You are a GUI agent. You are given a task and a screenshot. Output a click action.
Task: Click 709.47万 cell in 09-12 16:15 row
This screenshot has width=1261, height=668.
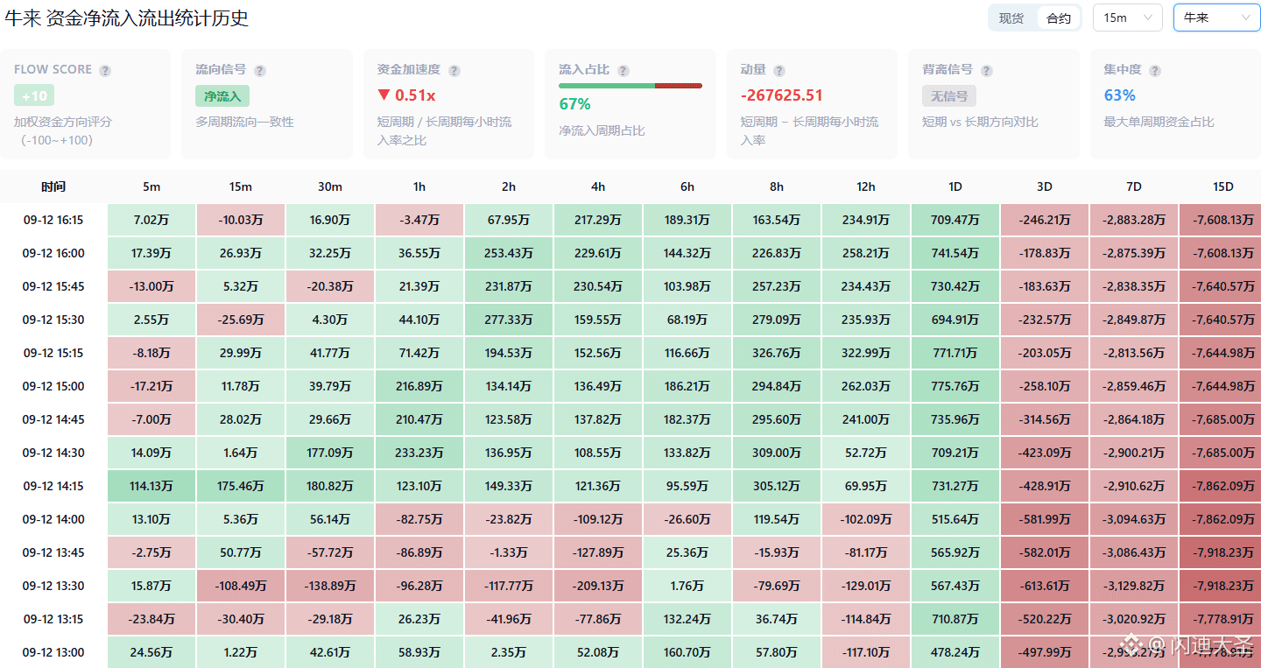click(x=955, y=220)
